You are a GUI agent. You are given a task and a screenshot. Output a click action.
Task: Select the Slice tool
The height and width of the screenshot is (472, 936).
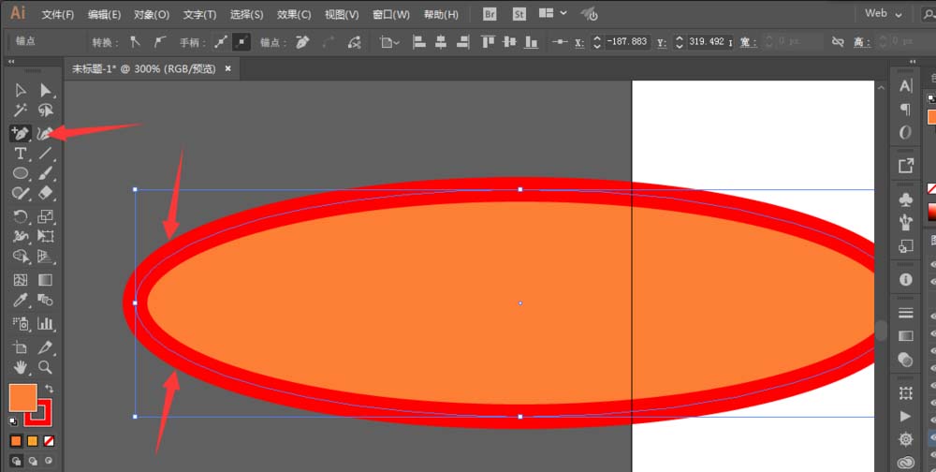coord(45,347)
